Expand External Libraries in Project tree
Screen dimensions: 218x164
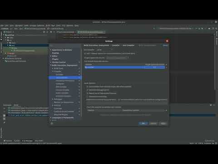(3, 58)
